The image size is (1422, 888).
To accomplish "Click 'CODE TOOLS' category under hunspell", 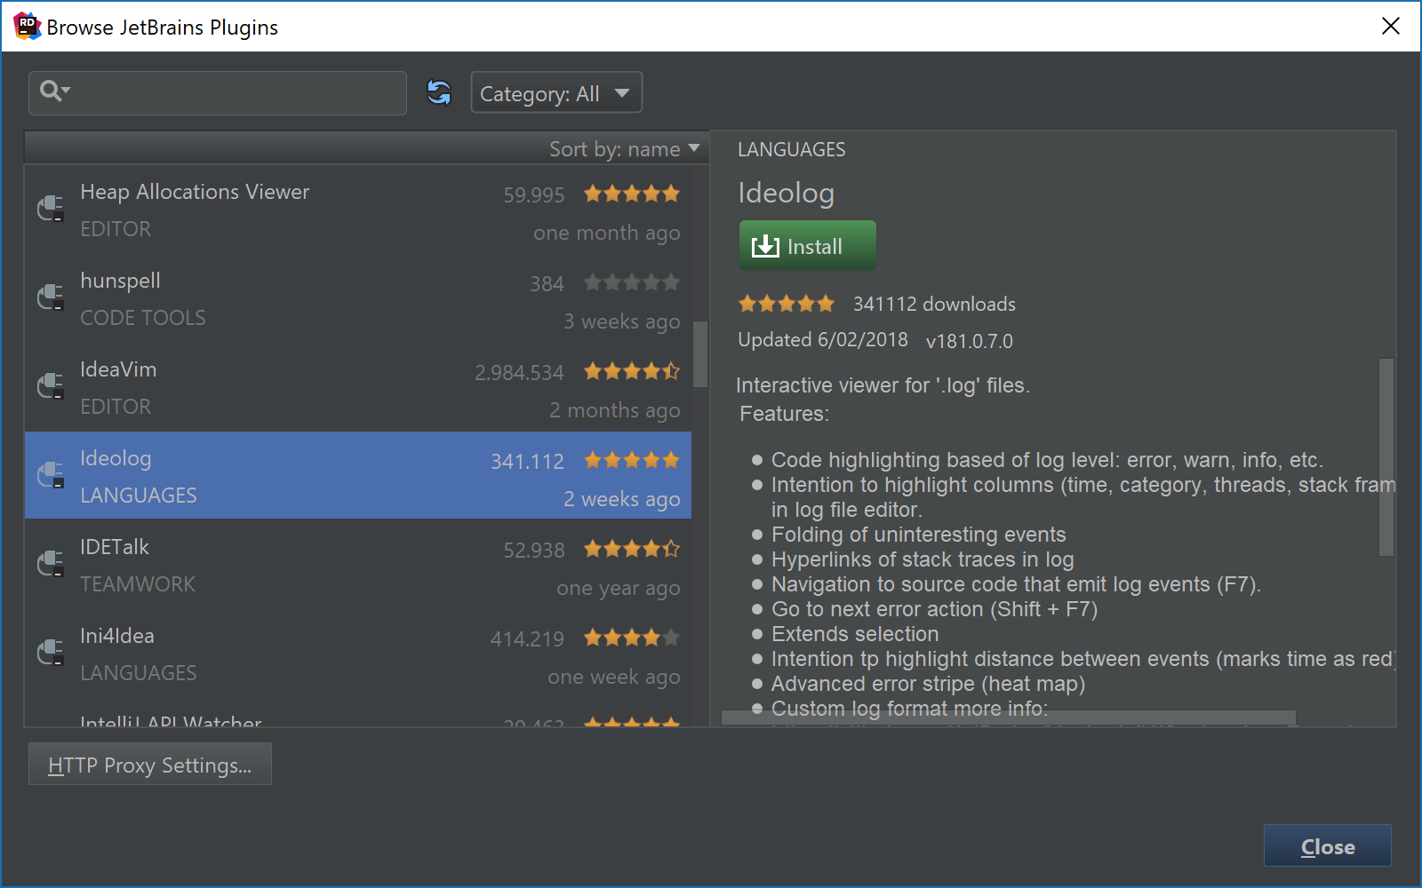I will [142, 318].
